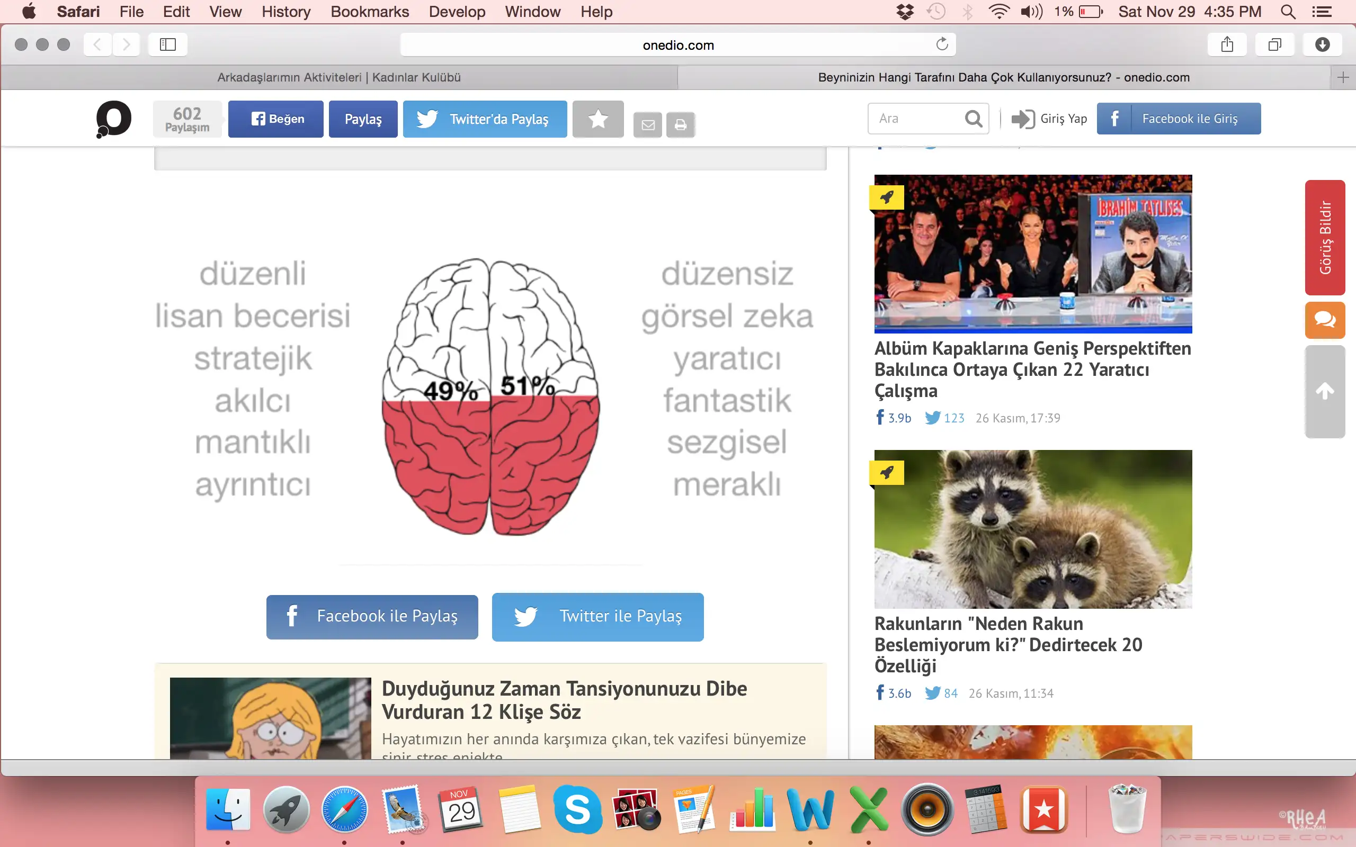Open Albüm Kapaklarına Geniş Perspektiften headline
This screenshot has height=847, width=1356.
click(x=1033, y=369)
